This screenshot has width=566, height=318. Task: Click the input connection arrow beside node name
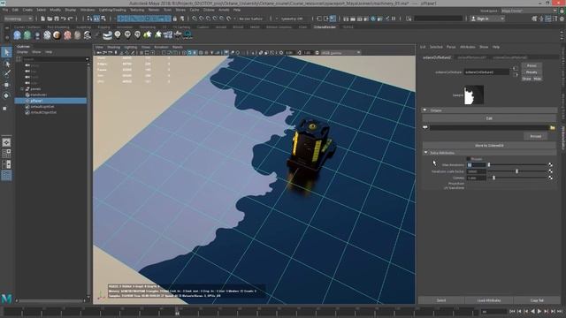(x=515, y=69)
